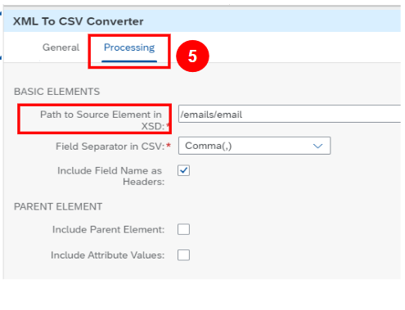Click the Field Separator in CSV label
Image resolution: width=405 pixels, height=310 pixels.
(x=110, y=146)
